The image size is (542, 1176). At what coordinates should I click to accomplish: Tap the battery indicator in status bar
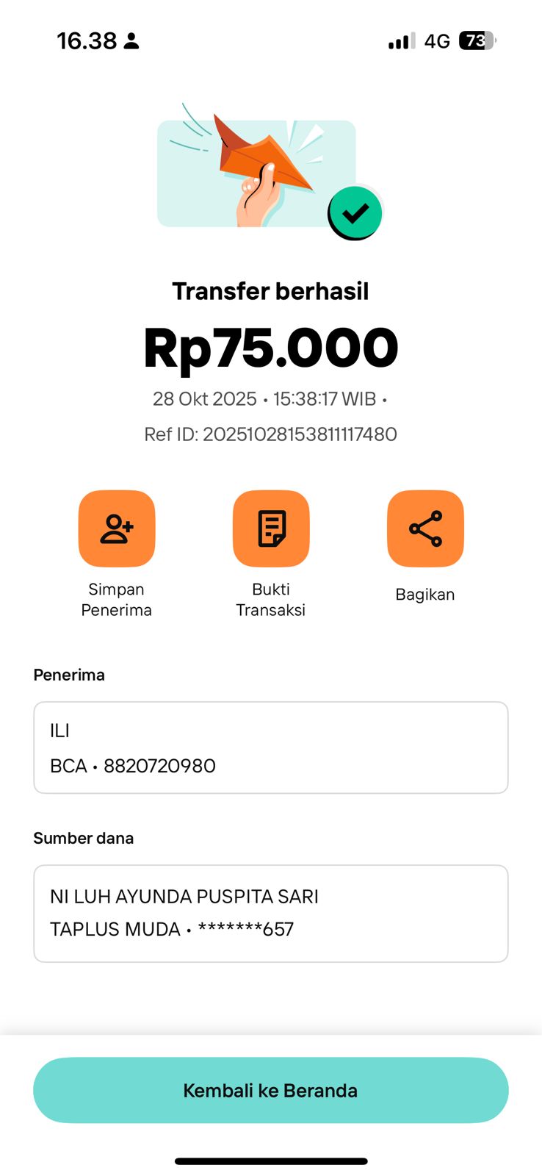click(x=477, y=41)
